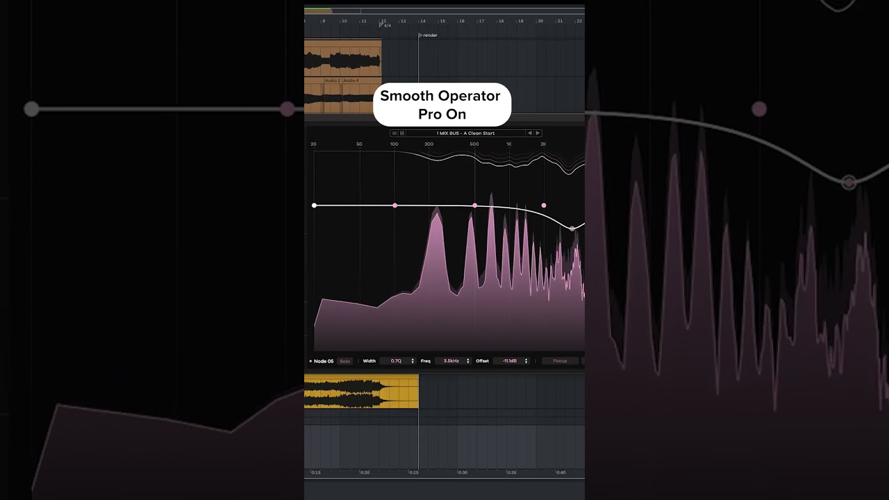Click the 4/4 time signature marker
Viewport: 889px width, 500px height.
pyautogui.click(x=385, y=25)
